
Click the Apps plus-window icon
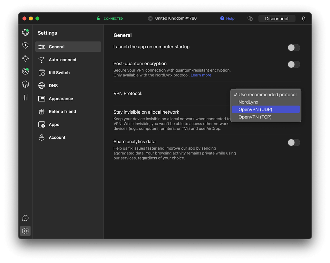coord(42,125)
